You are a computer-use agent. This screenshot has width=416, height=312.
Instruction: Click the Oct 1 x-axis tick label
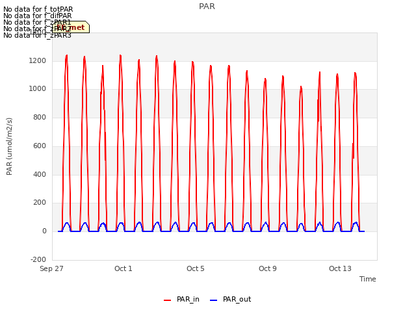point(123,268)
